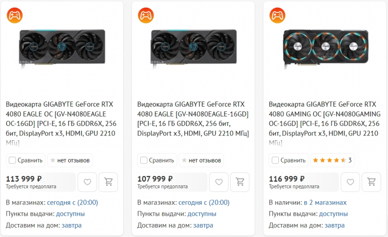Check Compare box for GAMING OC card
The width and height of the screenshot is (388, 237).
click(275, 160)
